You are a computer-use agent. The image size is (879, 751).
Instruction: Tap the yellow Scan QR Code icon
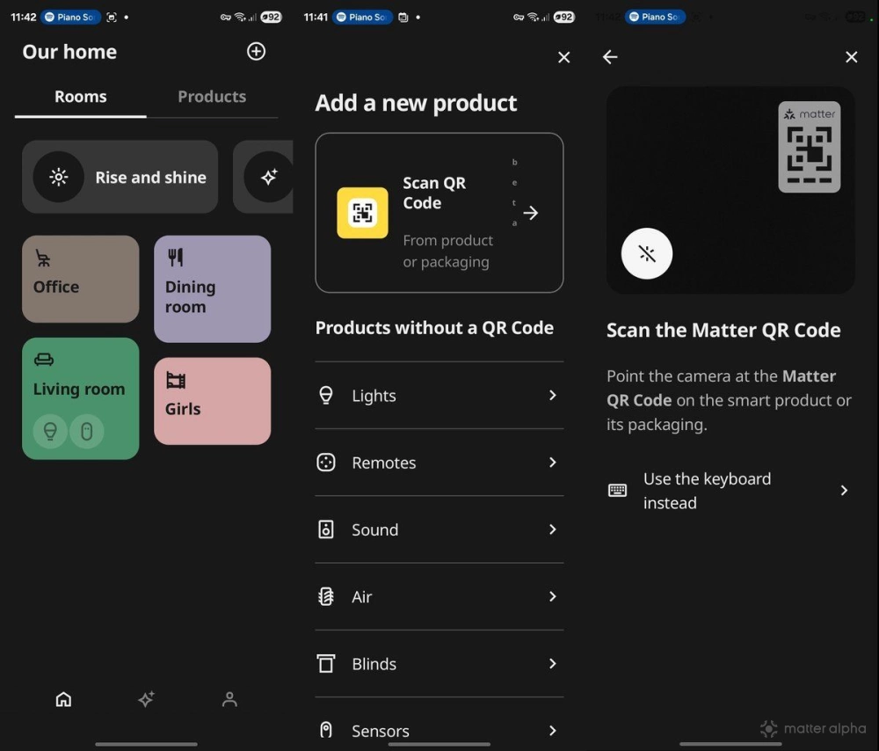(362, 213)
